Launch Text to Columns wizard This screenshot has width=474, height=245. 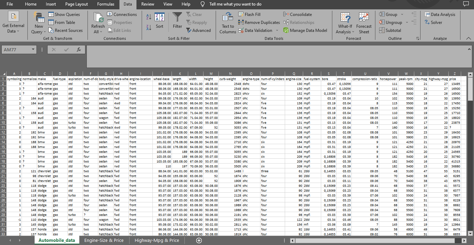coord(228,23)
